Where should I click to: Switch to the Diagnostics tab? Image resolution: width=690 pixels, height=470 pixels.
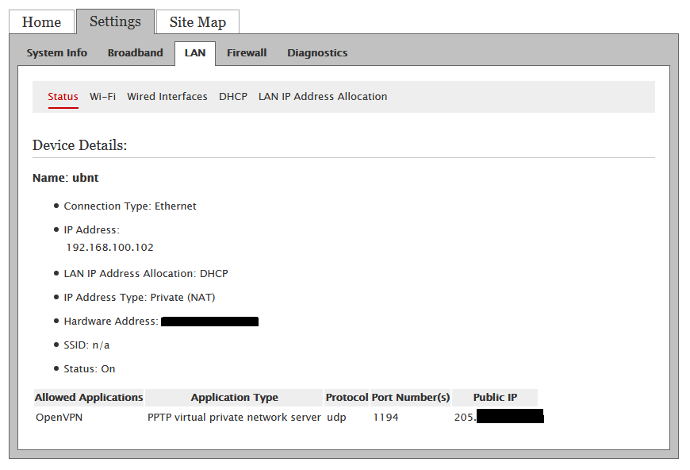click(x=317, y=53)
